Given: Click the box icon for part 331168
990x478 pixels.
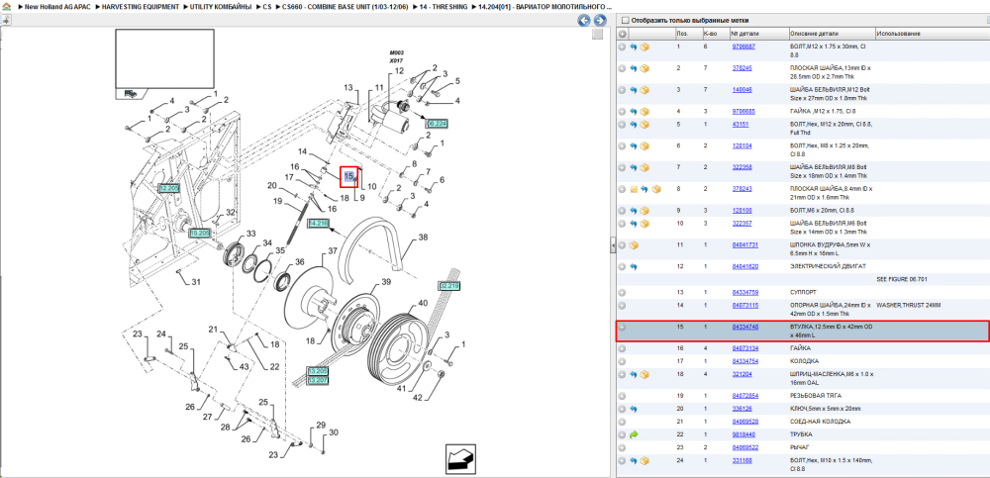Looking at the screenshot, I should pos(644,461).
